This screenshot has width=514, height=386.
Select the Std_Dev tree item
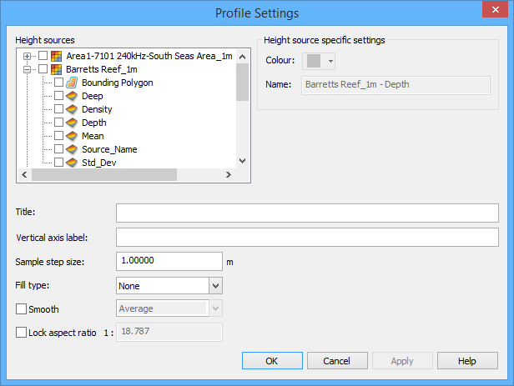point(98,163)
